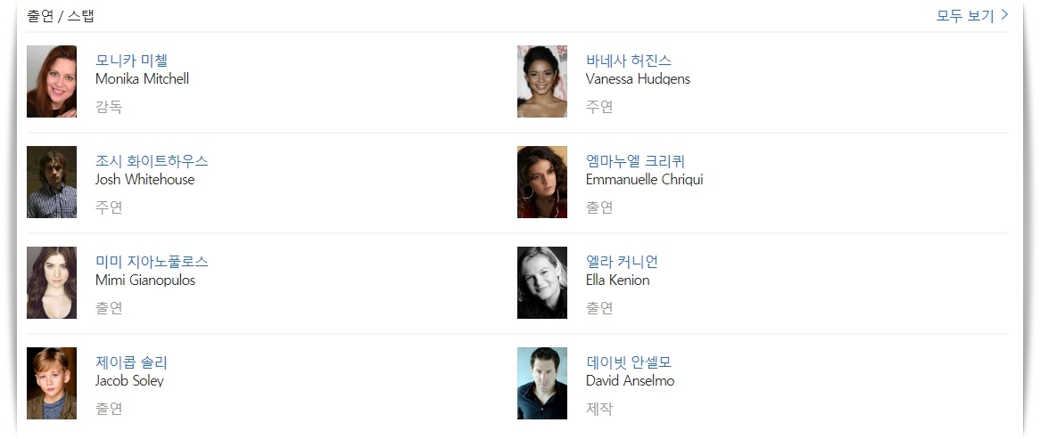Open the 바네사 허진스 name link

[x=628, y=61]
